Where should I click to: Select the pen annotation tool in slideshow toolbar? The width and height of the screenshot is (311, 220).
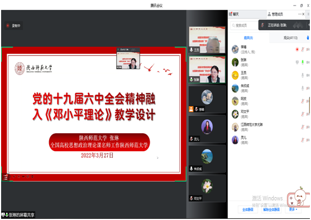point(15,176)
